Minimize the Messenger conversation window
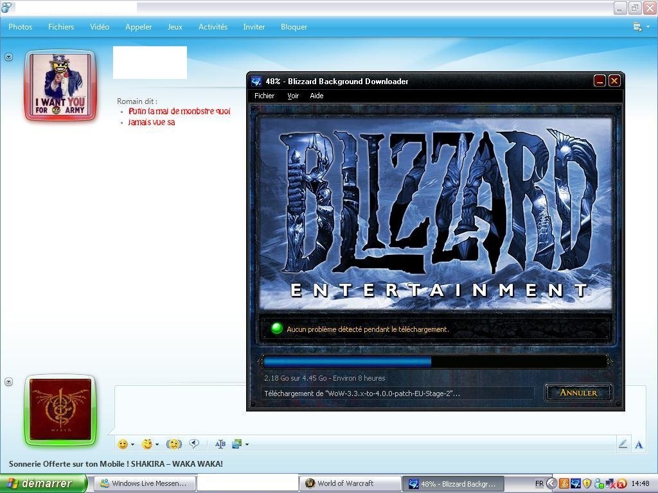 [x=620, y=8]
